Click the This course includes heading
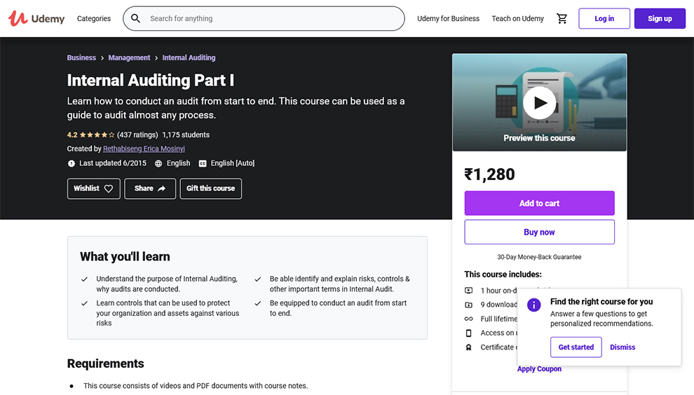The image size is (694, 395). (503, 275)
